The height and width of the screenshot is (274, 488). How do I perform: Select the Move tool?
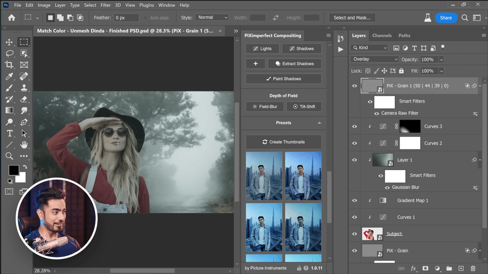[x=9, y=42]
